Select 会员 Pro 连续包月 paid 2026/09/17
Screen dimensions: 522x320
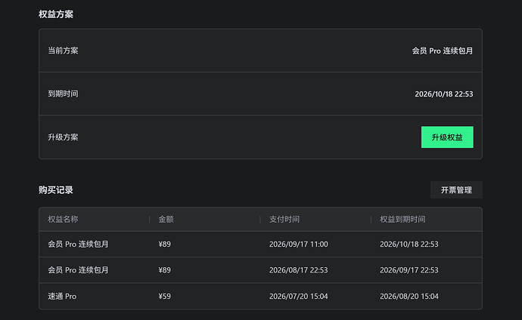78,244
